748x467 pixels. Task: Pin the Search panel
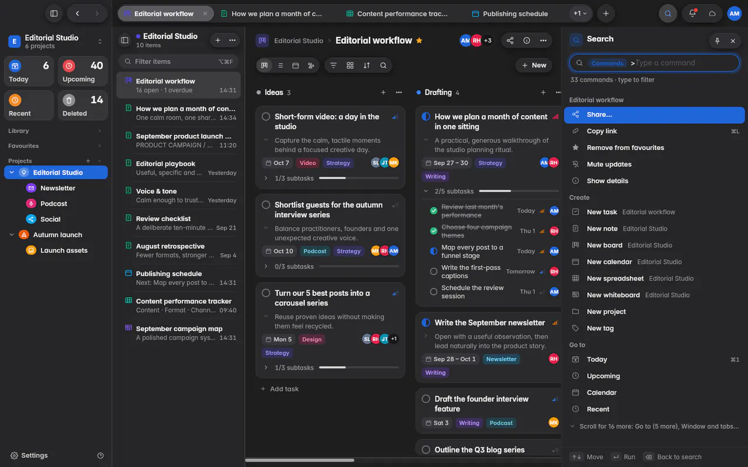click(x=718, y=41)
